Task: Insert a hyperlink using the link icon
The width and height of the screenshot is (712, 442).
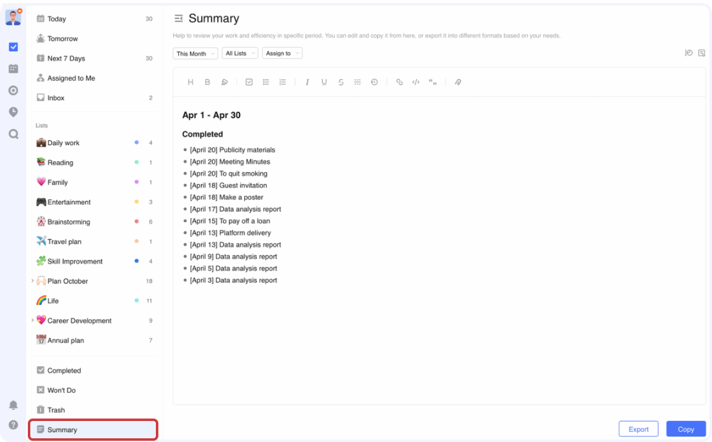Action: point(399,82)
